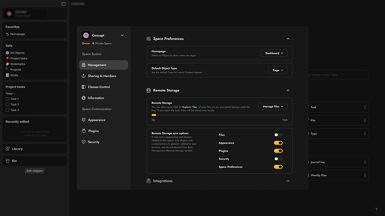Image resolution: width=385 pixels, height=216 pixels.
Task: Open the help question mark icon
Action: [x=376, y=210]
